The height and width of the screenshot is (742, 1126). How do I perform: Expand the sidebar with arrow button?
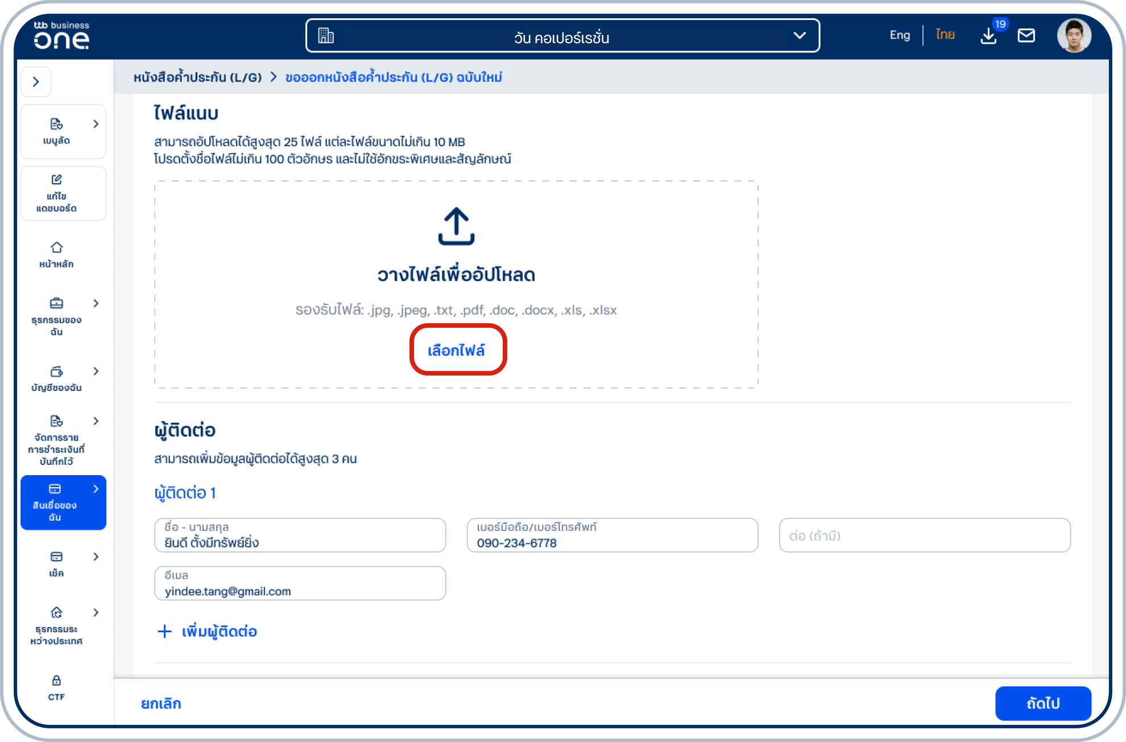tap(36, 82)
